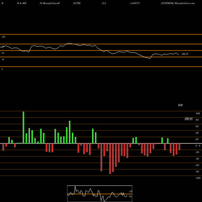The width and height of the screenshot is (202, 202).
Task: Click the -19 value in mini chart
Action: (x=130, y=191)
